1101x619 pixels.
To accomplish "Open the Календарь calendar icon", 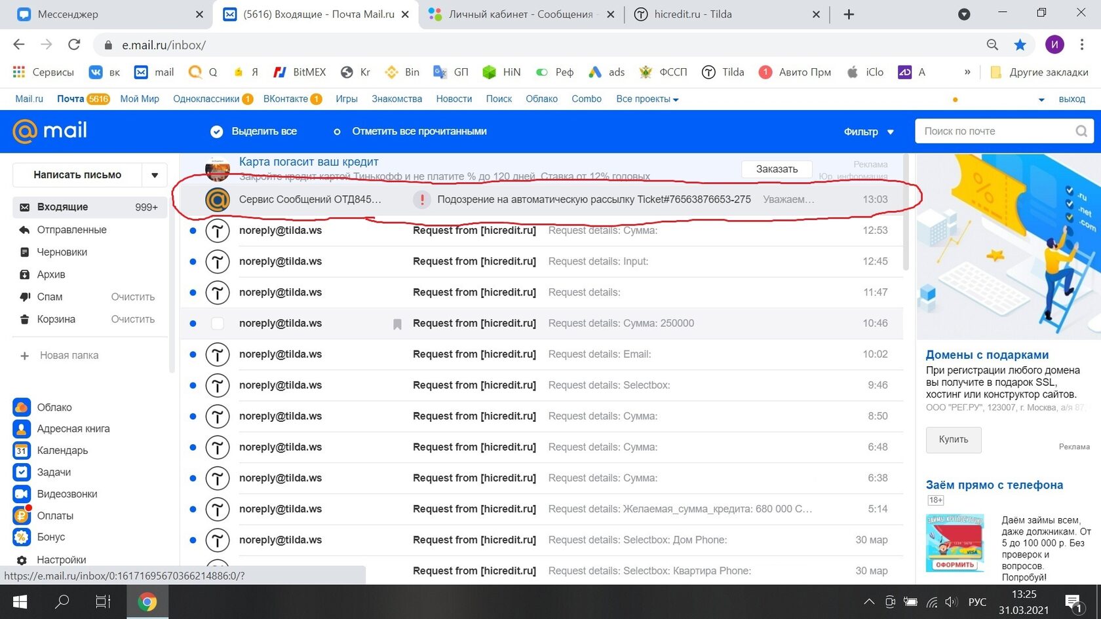I will click(x=22, y=451).
